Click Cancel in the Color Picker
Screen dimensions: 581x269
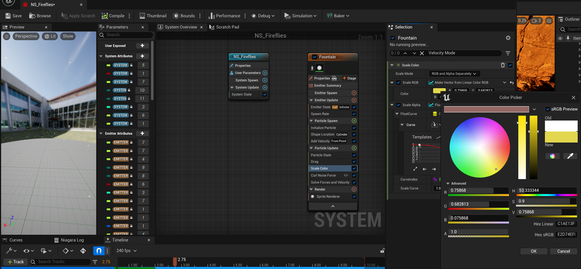(x=563, y=251)
